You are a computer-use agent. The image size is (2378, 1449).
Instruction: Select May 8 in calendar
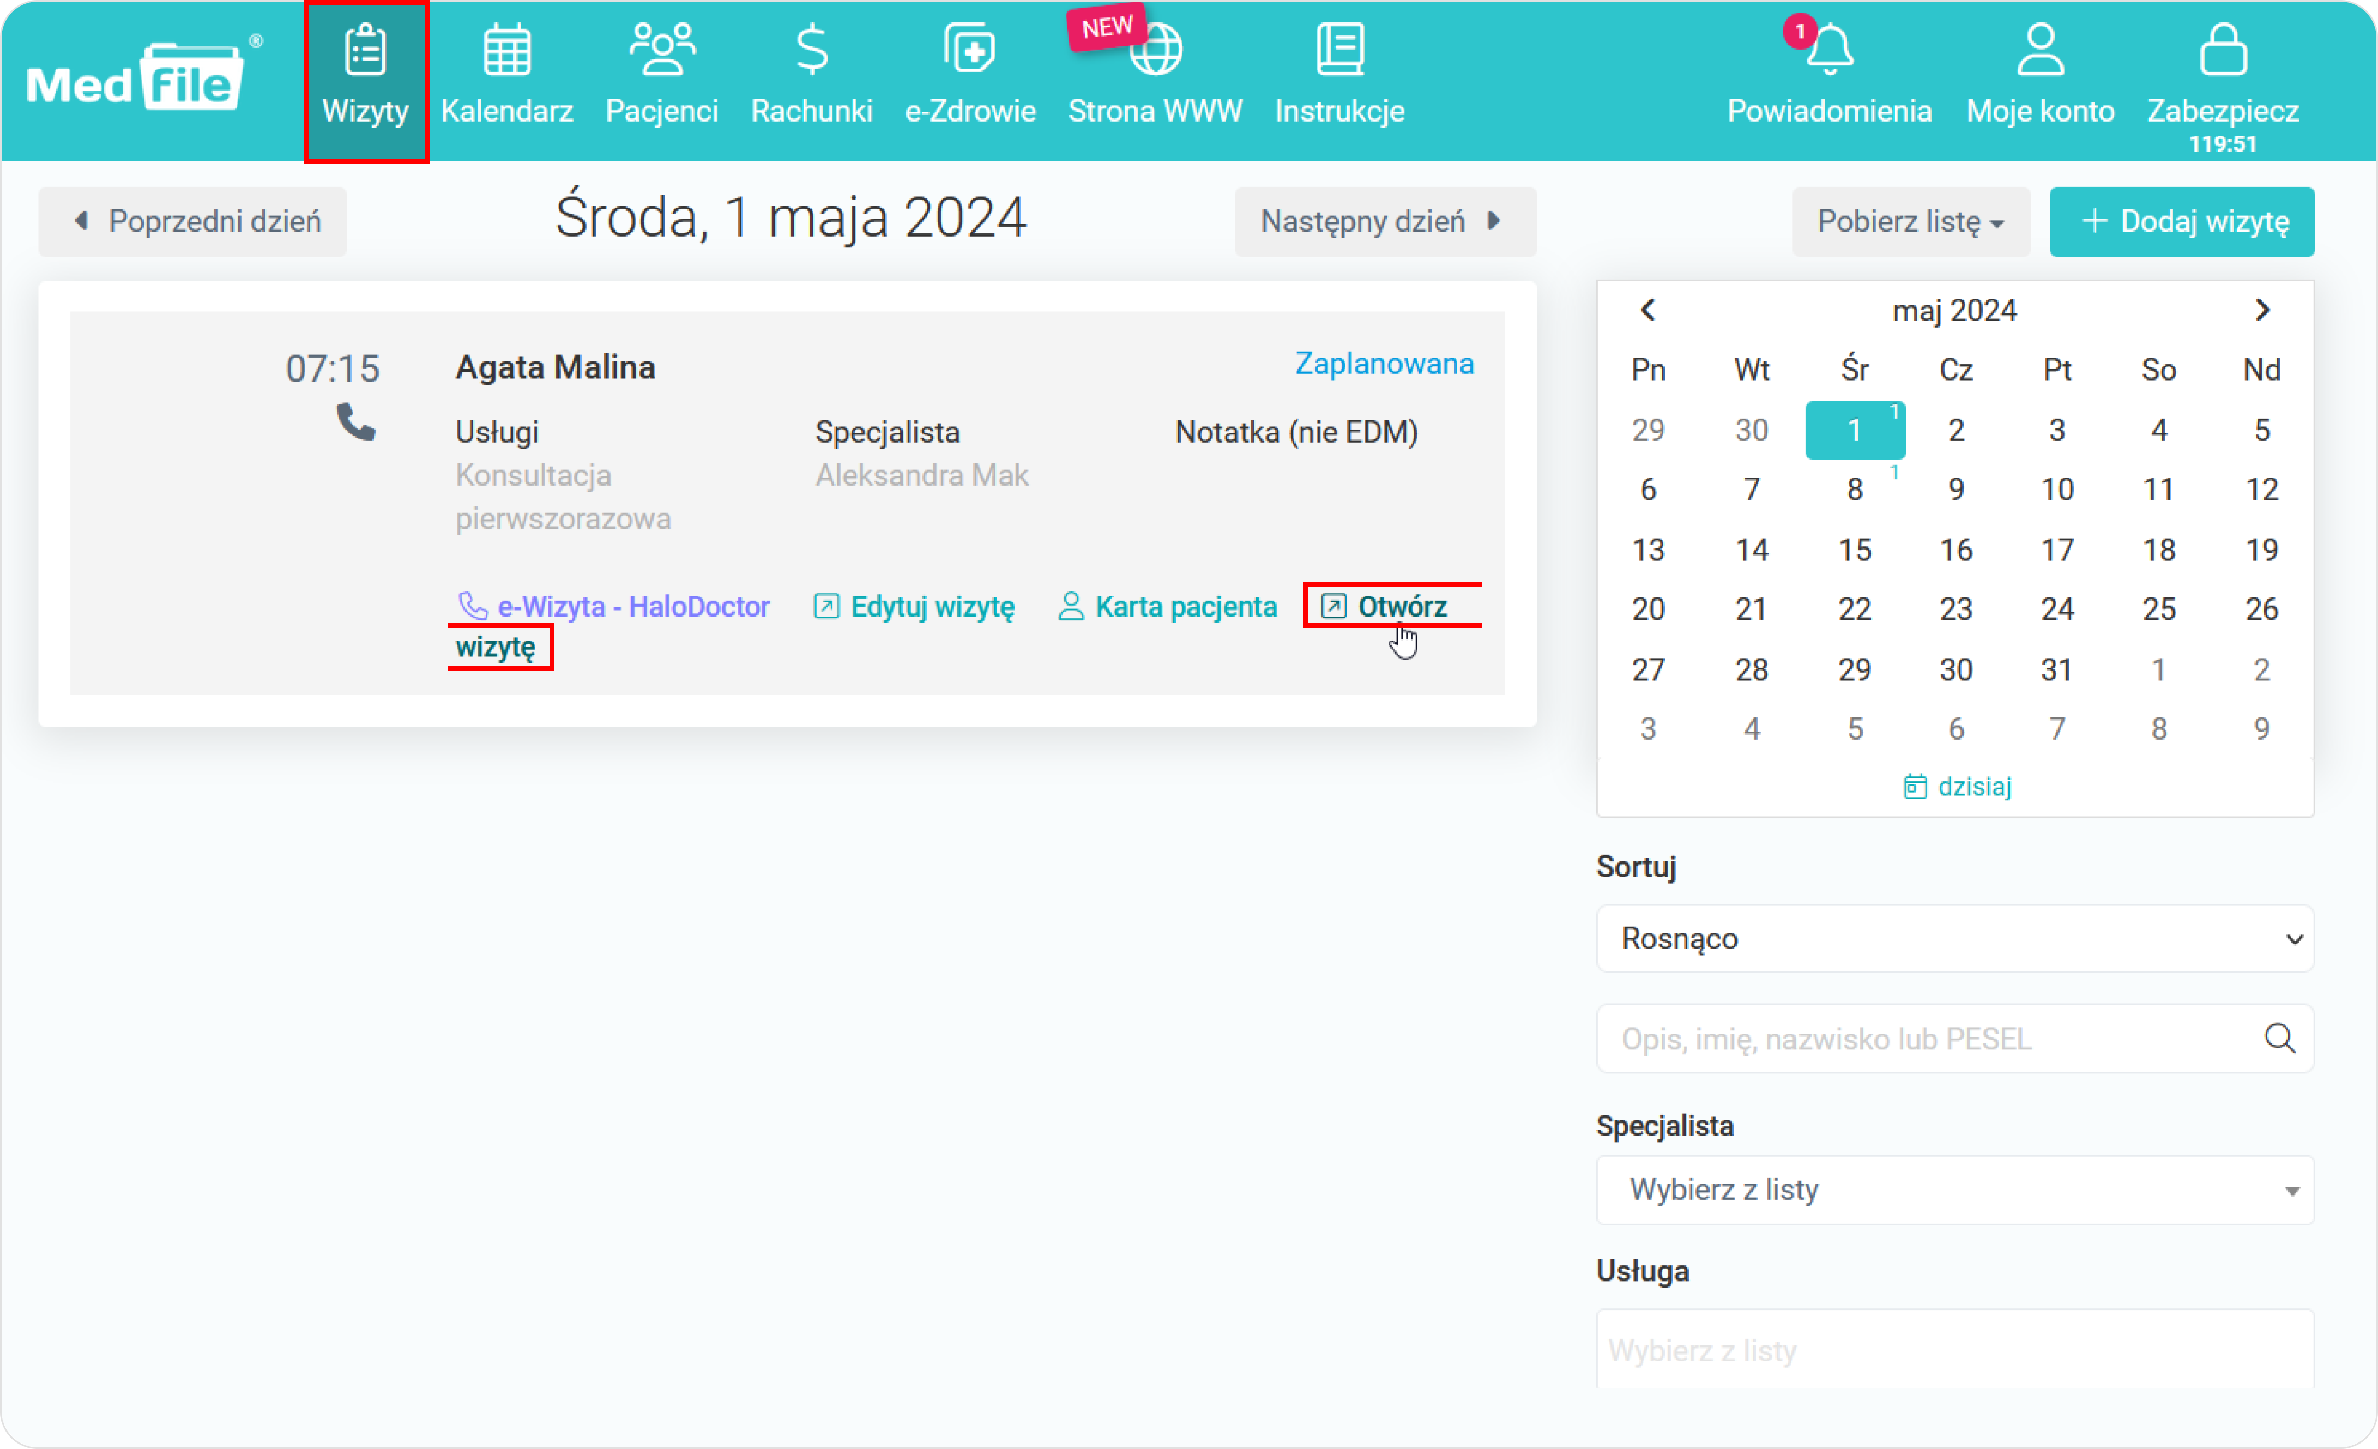coord(1854,490)
